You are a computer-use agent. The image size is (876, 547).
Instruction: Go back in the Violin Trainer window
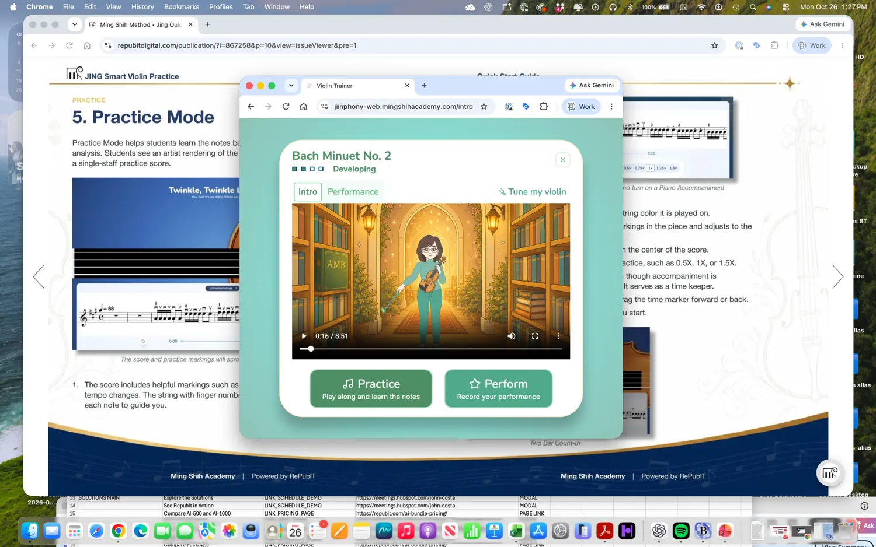pos(251,107)
